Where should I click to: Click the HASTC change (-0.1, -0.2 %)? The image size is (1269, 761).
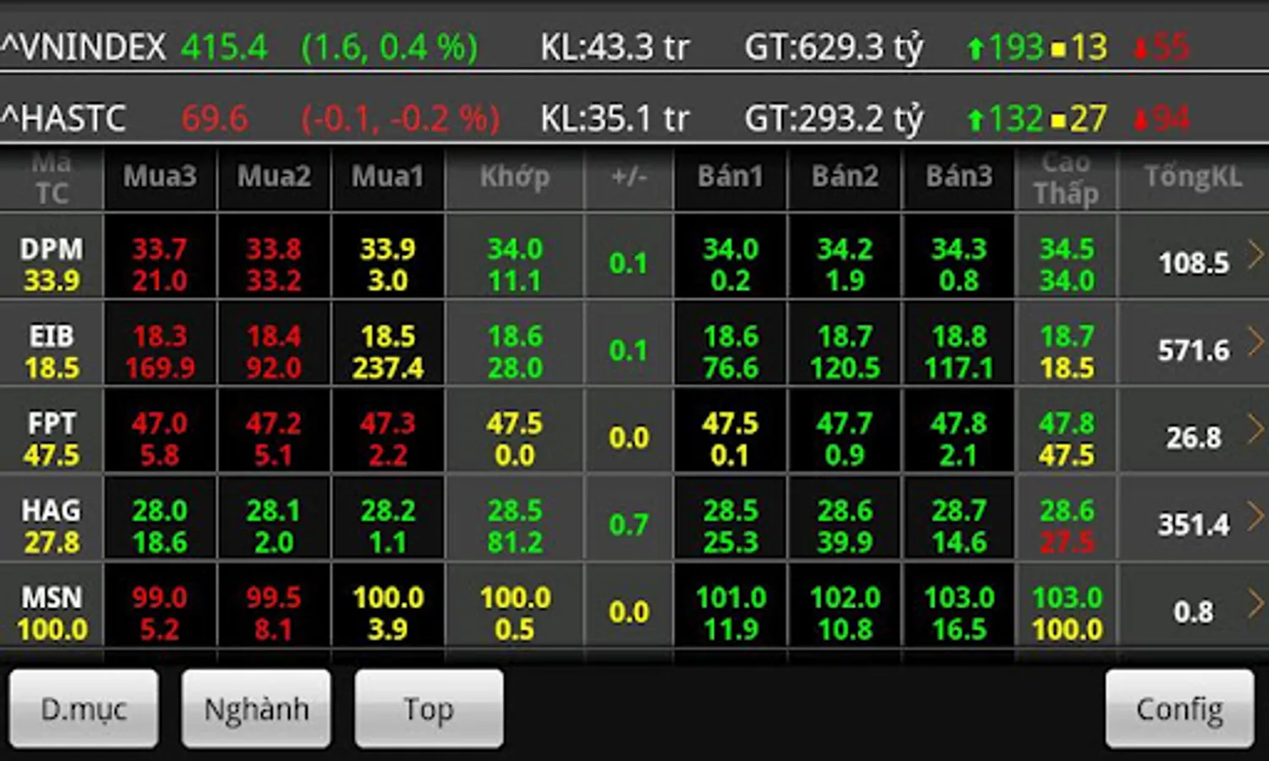pyautogui.click(x=401, y=119)
